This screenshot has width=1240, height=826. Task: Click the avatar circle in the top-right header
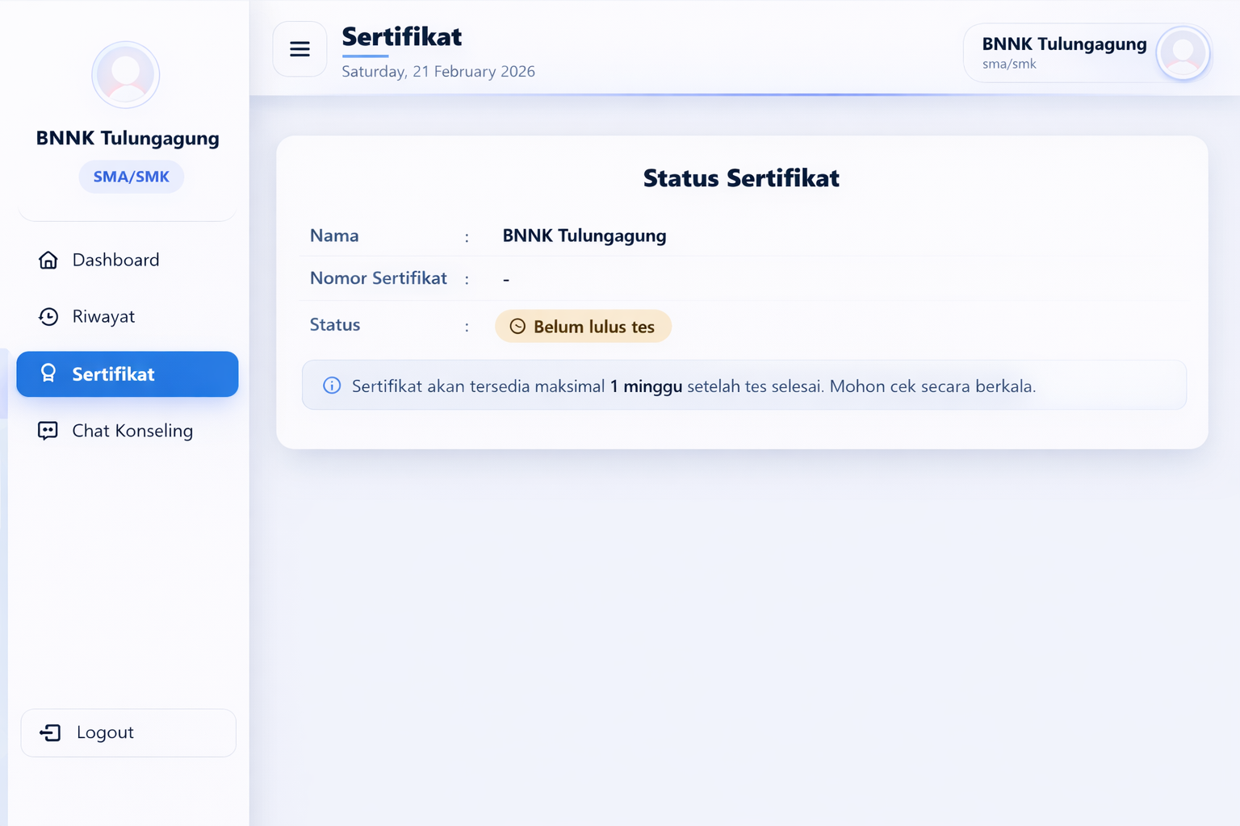coord(1183,53)
